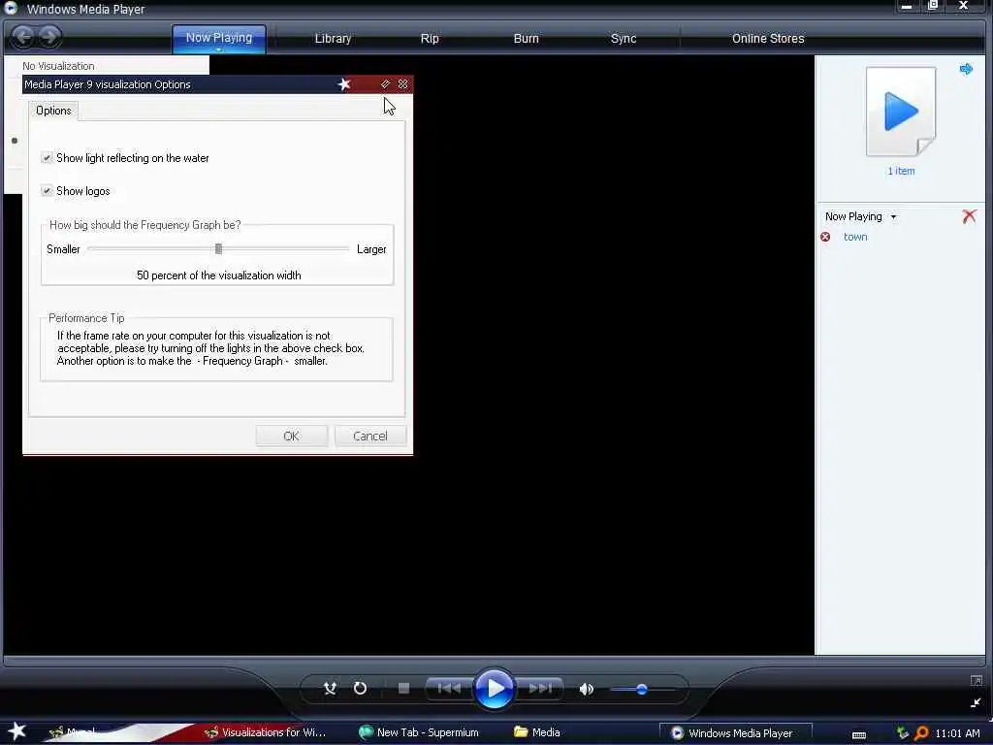Adjust the volume slider knob
Image resolution: width=993 pixels, height=745 pixels.
(642, 689)
